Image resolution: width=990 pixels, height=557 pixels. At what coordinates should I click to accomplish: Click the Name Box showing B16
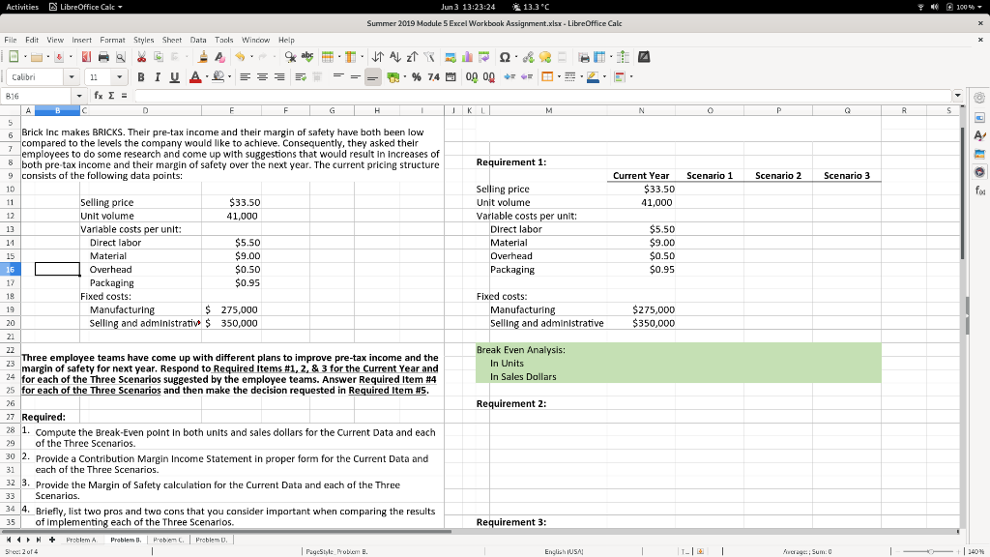(x=34, y=94)
